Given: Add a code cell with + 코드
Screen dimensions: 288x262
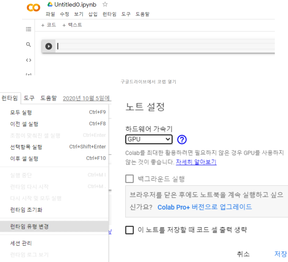Looking at the screenshot, I should coord(48,25).
